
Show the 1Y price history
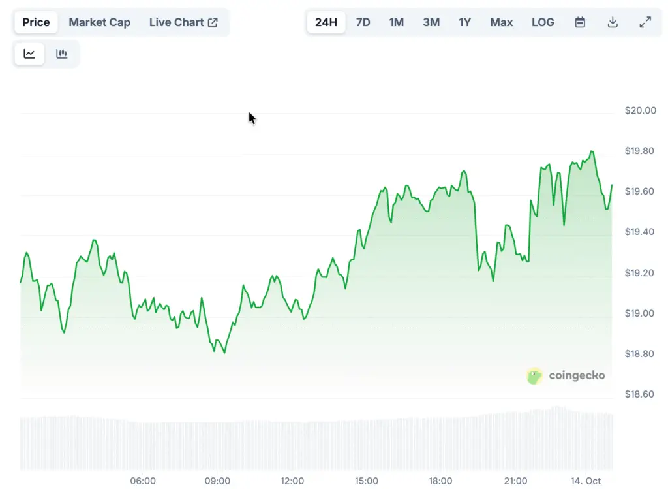(464, 22)
